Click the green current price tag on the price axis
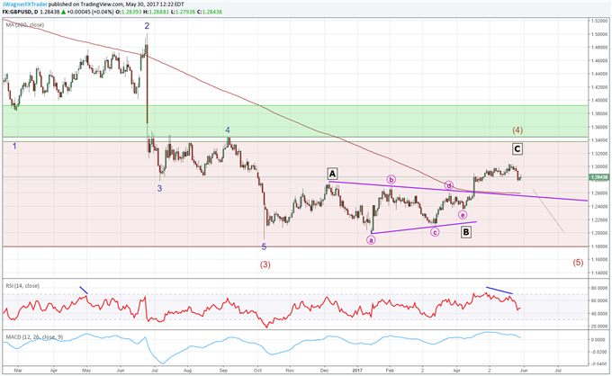The width and height of the screenshot is (612, 376). 599,177
